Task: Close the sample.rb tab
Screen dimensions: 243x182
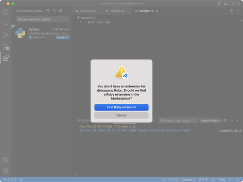Action: [x=156, y=11]
